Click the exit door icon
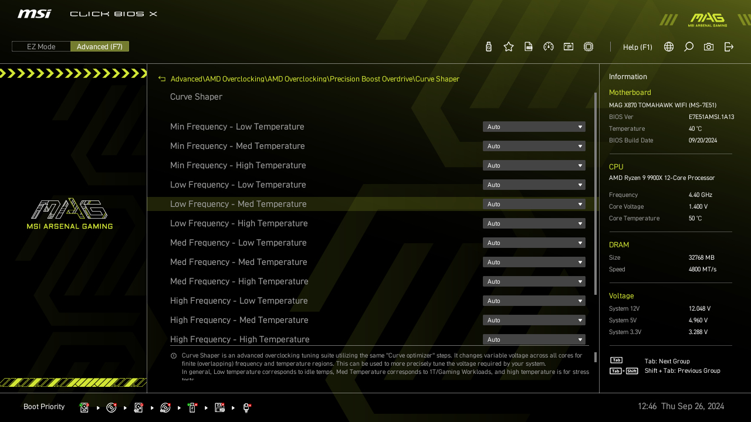 [729, 47]
